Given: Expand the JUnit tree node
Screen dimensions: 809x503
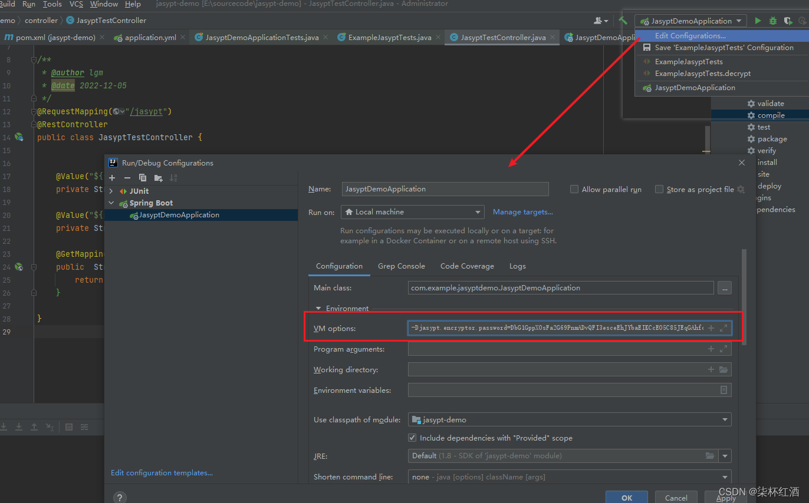Looking at the screenshot, I should pos(111,191).
